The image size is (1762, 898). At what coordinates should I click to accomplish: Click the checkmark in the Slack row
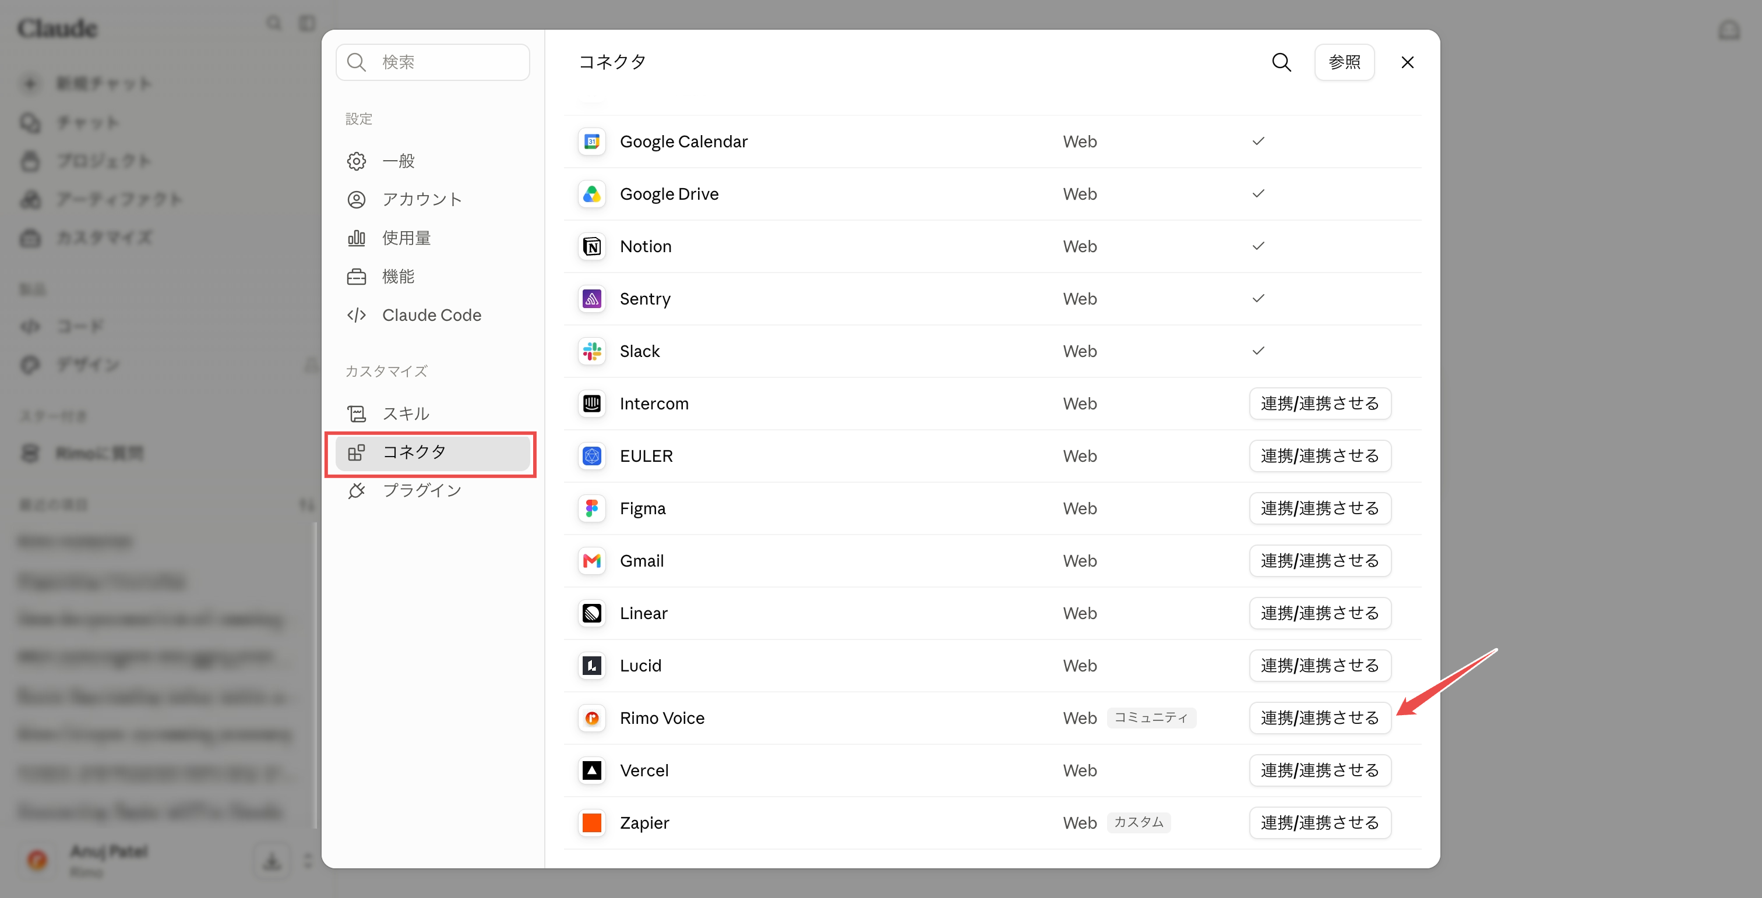[1258, 351]
